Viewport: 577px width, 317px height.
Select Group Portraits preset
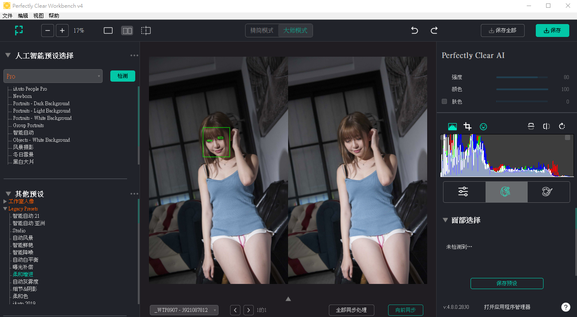28,125
